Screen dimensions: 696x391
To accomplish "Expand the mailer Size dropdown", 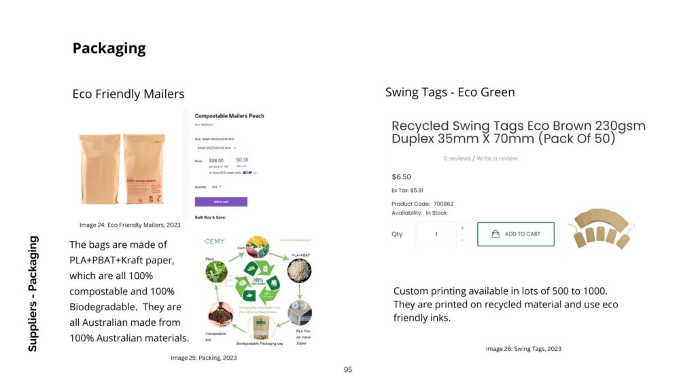I will coord(216,148).
